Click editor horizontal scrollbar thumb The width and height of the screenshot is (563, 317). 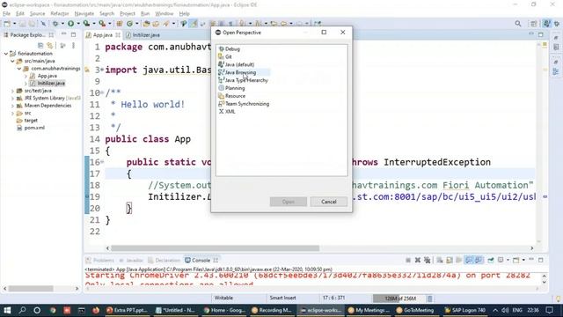(215, 248)
